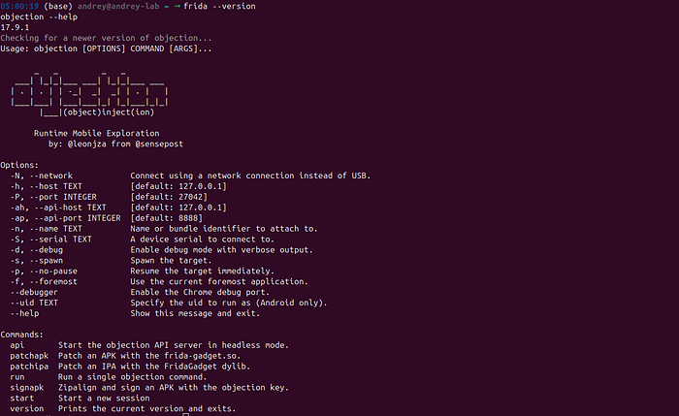Screen dimensions: 679x416
Task: Click the '--spawn' option text
Action: [x=47, y=261]
